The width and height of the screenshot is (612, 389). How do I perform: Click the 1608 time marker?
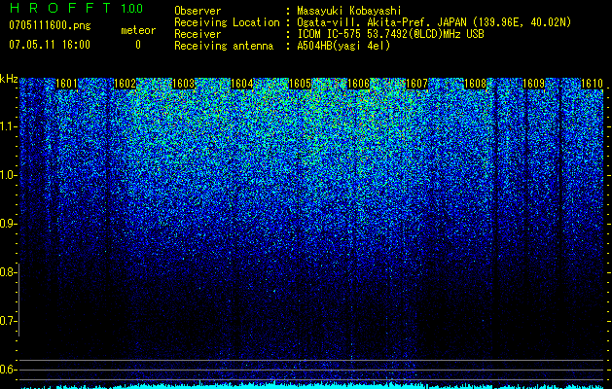coord(476,84)
